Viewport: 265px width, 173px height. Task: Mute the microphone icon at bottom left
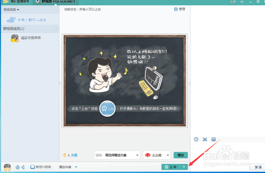coord(17,167)
